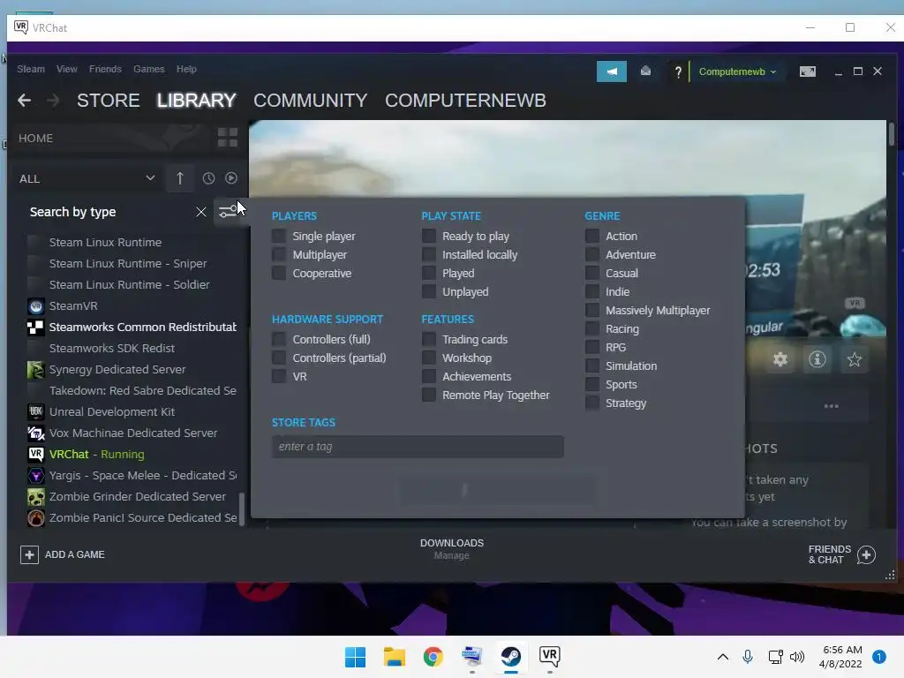Screen dimensions: 904x678
Task: Enable the Massively Multiplayer genre
Action: pyautogui.click(x=592, y=310)
